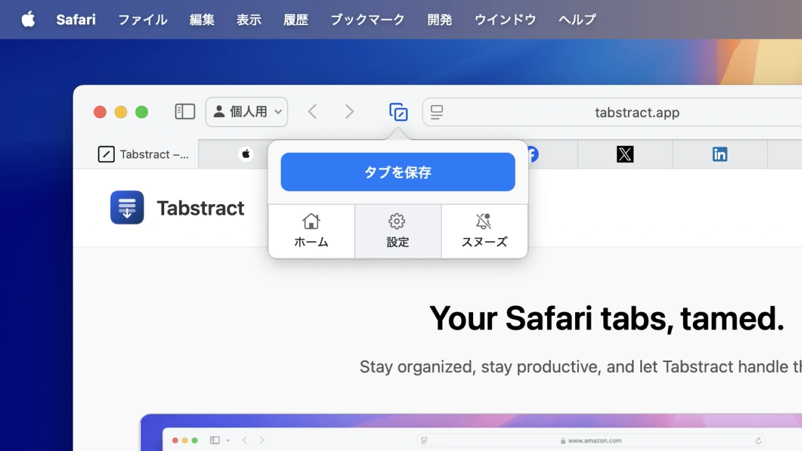Open the 履歴 menu

point(296,19)
